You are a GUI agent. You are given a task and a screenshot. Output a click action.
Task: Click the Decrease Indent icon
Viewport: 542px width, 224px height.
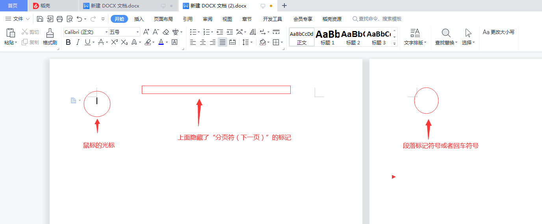(220, 32)
